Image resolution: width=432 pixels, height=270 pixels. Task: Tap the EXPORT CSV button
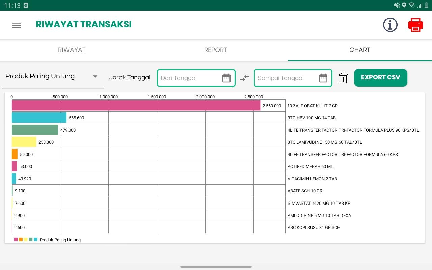coord(381,78)
